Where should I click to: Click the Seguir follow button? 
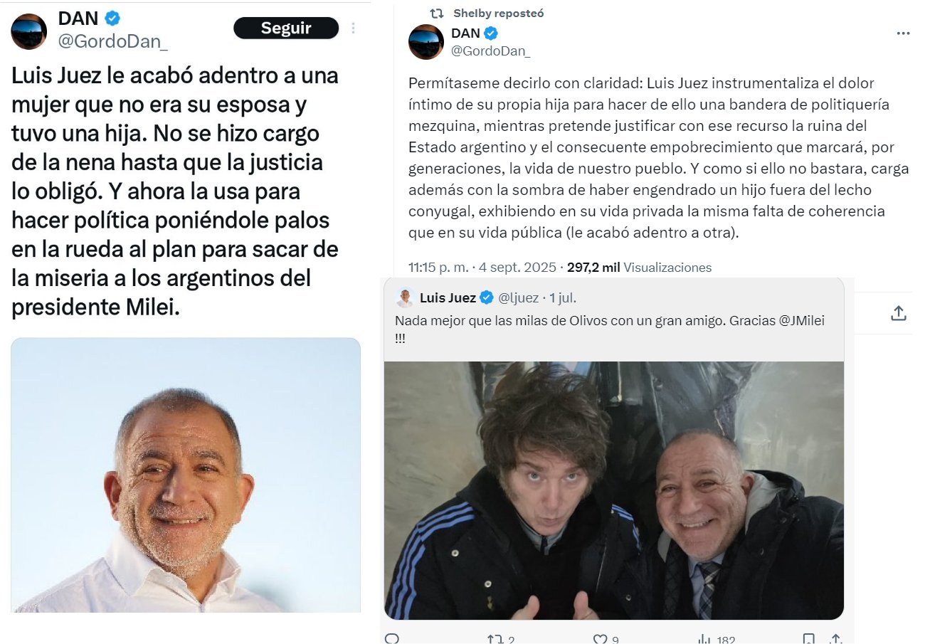(286, 28)
